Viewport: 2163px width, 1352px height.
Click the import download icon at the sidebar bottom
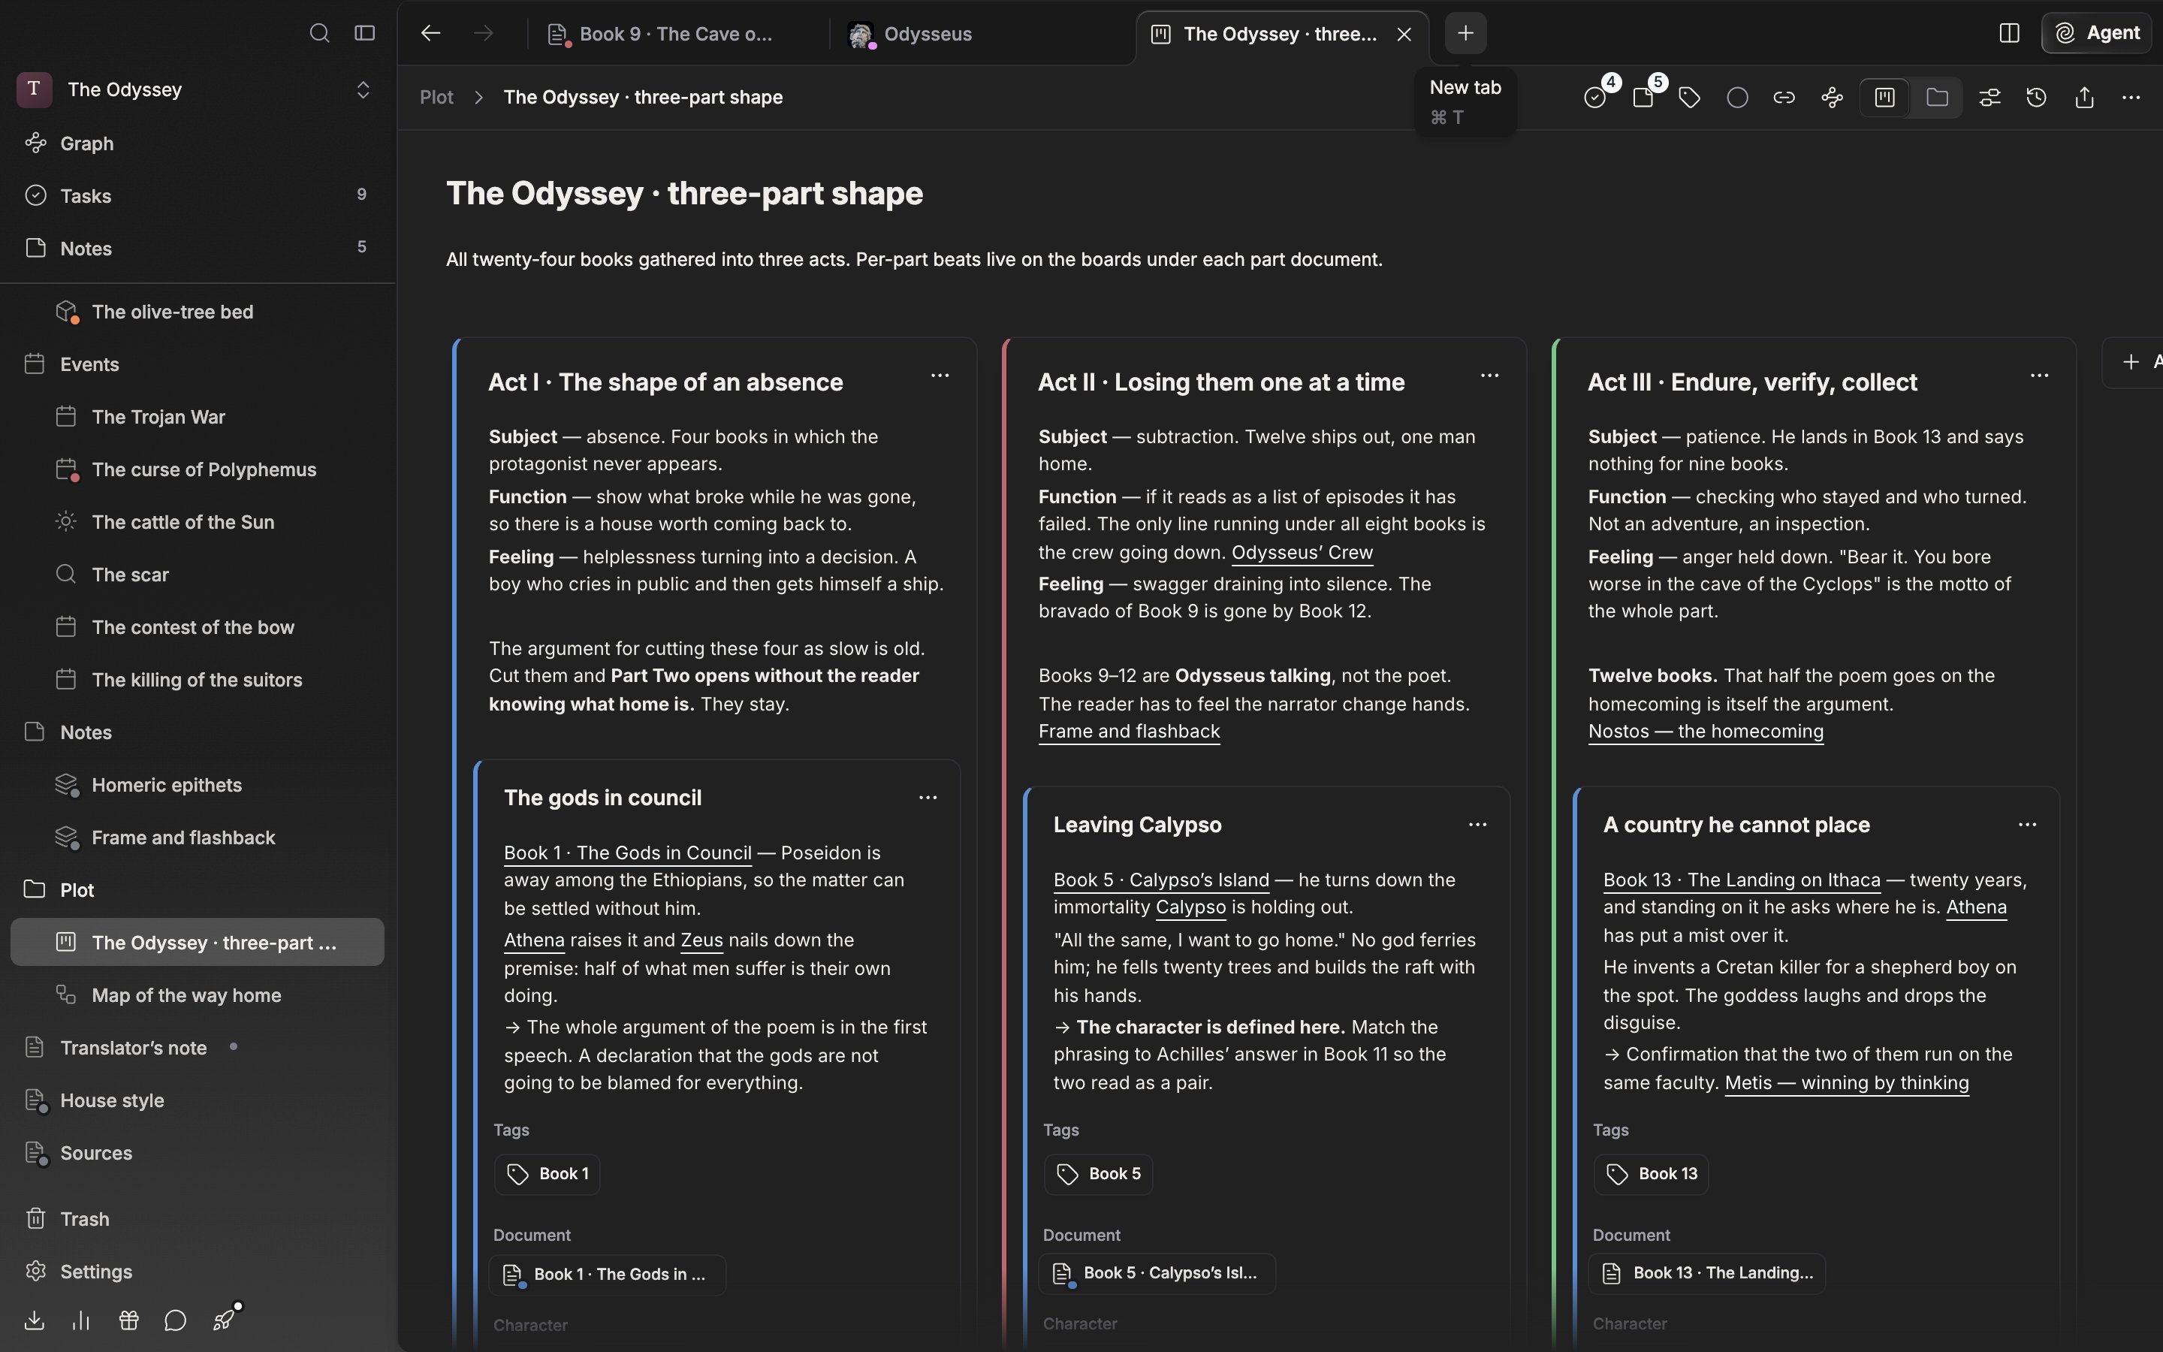[34, 1320]
